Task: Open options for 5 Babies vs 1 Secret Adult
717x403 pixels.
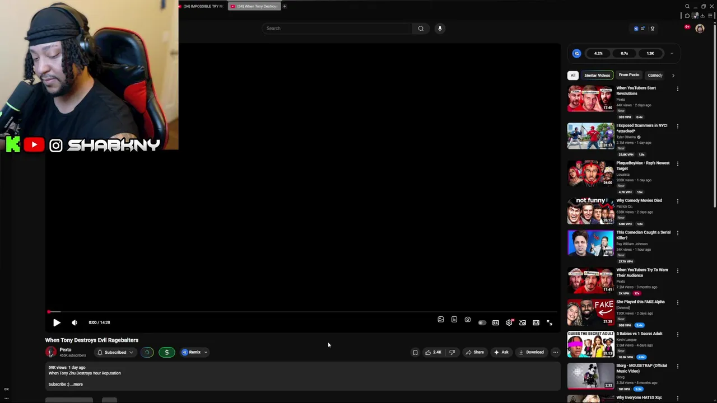Action: coord(677,335)
